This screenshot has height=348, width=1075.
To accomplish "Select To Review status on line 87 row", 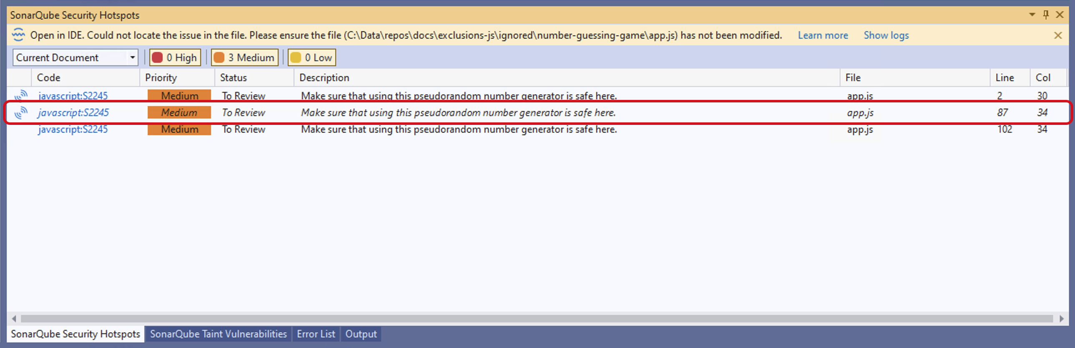I will 244,112.
